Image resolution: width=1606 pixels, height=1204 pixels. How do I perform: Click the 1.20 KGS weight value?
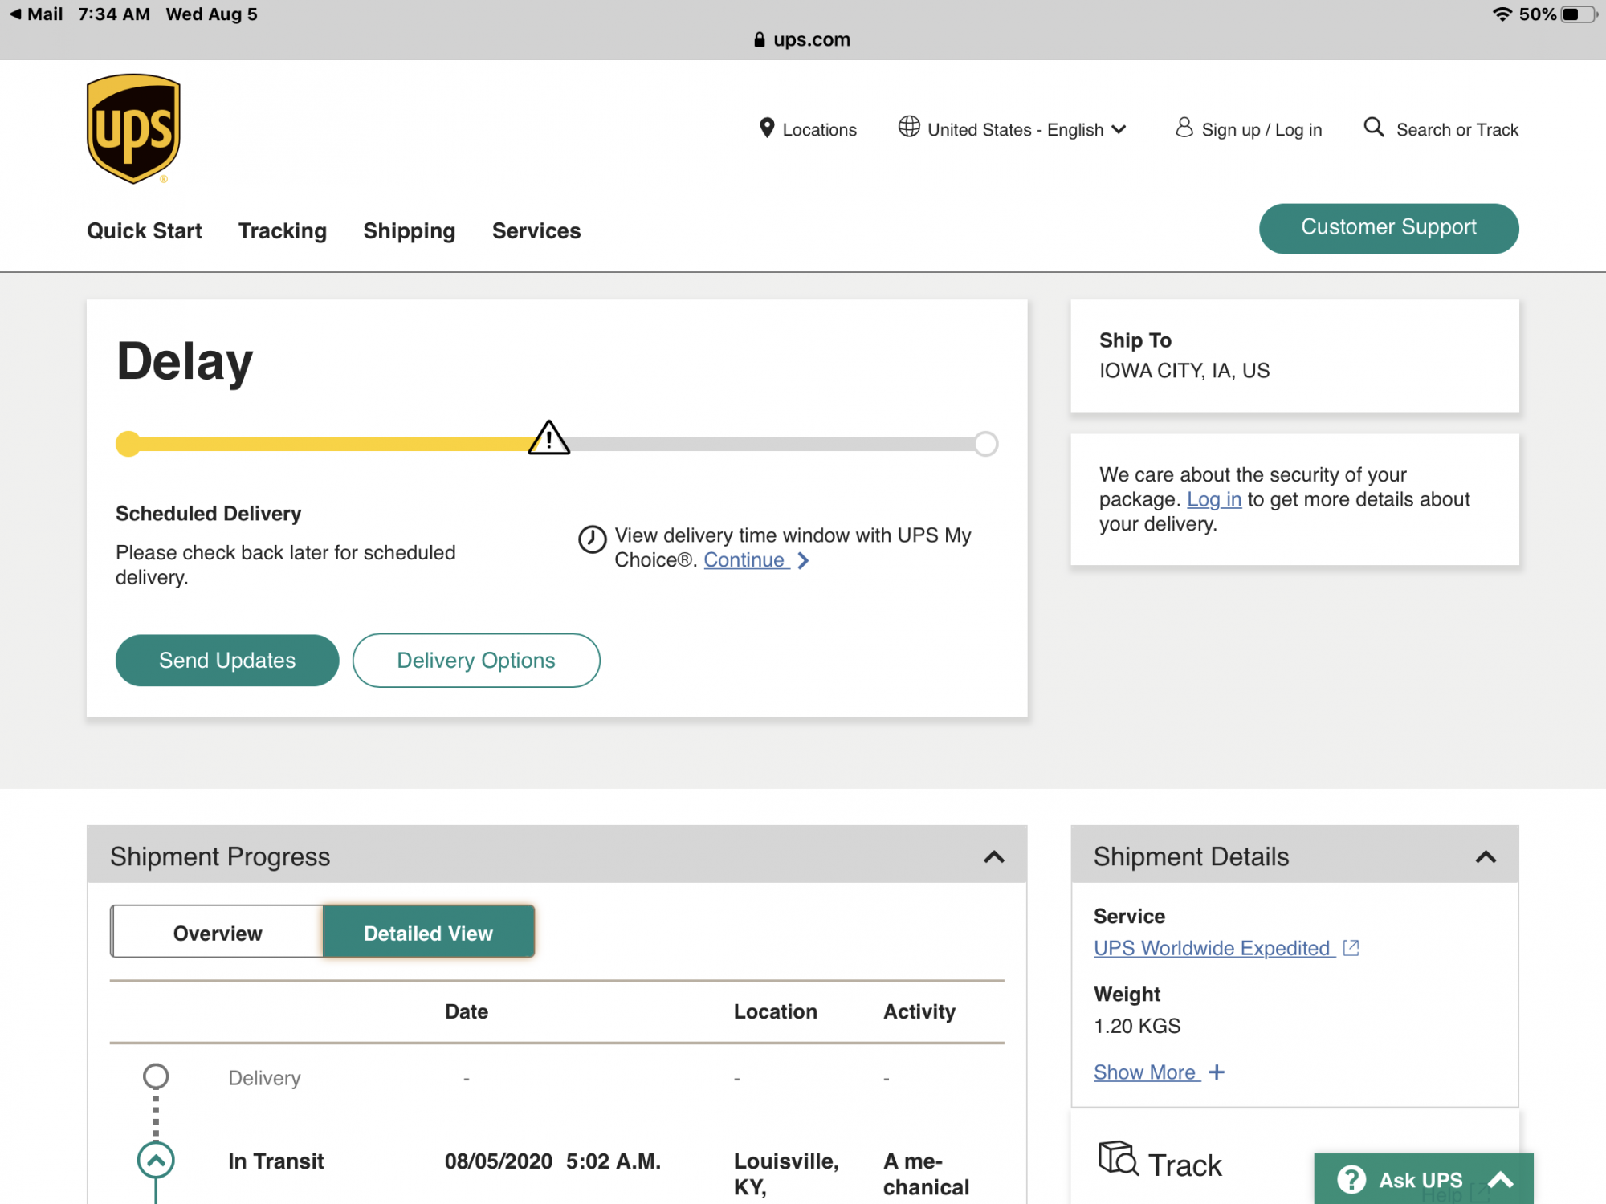(1137, 1026)
